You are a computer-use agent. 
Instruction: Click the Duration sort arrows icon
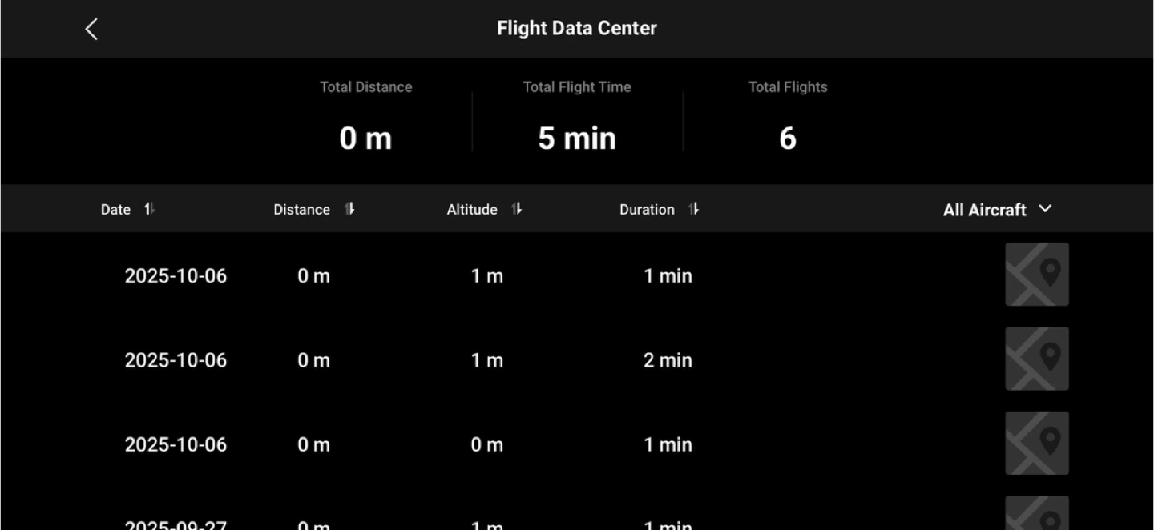(x=694, y=209)
